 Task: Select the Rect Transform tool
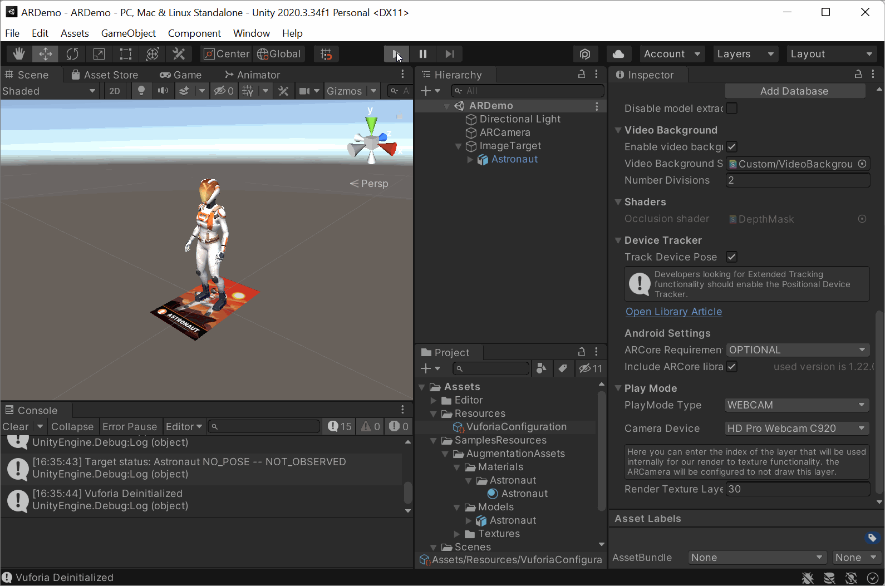[x=126, y=54]
